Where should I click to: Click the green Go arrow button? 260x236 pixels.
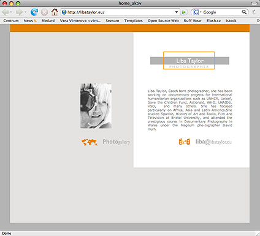pos(183,12)
